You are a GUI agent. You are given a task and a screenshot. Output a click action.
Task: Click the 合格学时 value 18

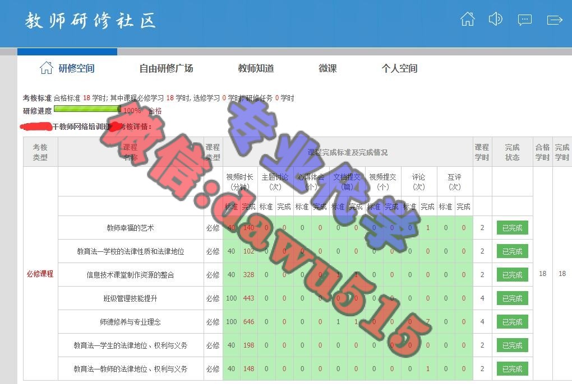(x=542, y=273)
